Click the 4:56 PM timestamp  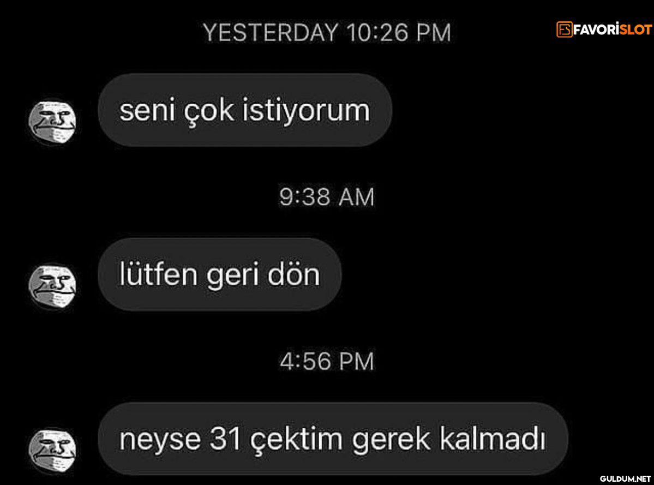point(327,361)
